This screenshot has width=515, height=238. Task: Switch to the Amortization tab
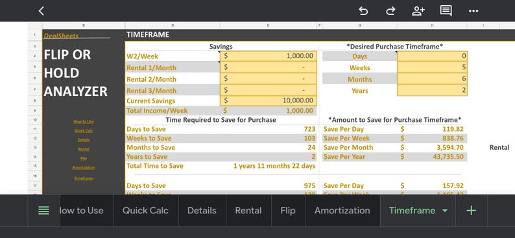click(342, 210)
